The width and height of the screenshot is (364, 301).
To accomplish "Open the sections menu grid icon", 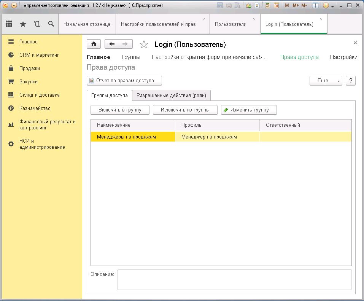I will pyautogui.click(x=9, y=24).
